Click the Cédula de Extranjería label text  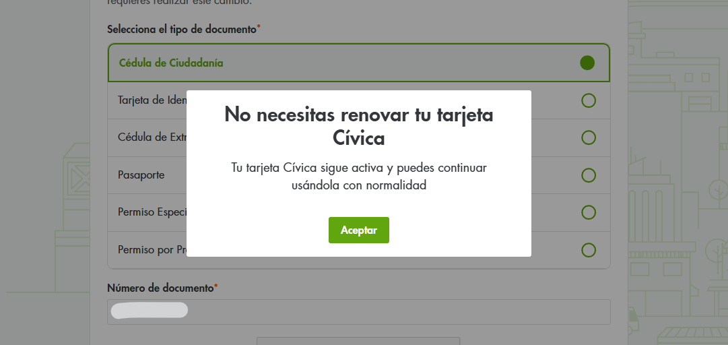pos(152,137)
